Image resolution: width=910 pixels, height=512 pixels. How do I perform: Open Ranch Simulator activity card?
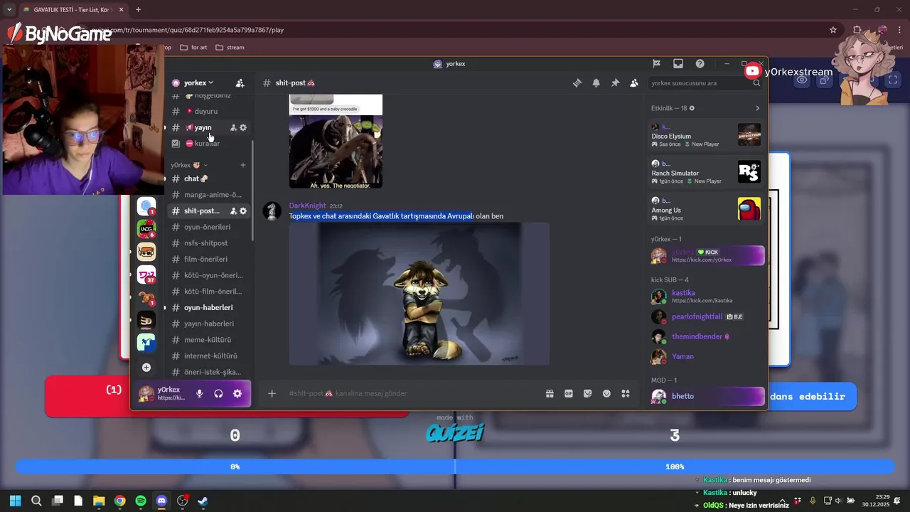pos(706,172)
